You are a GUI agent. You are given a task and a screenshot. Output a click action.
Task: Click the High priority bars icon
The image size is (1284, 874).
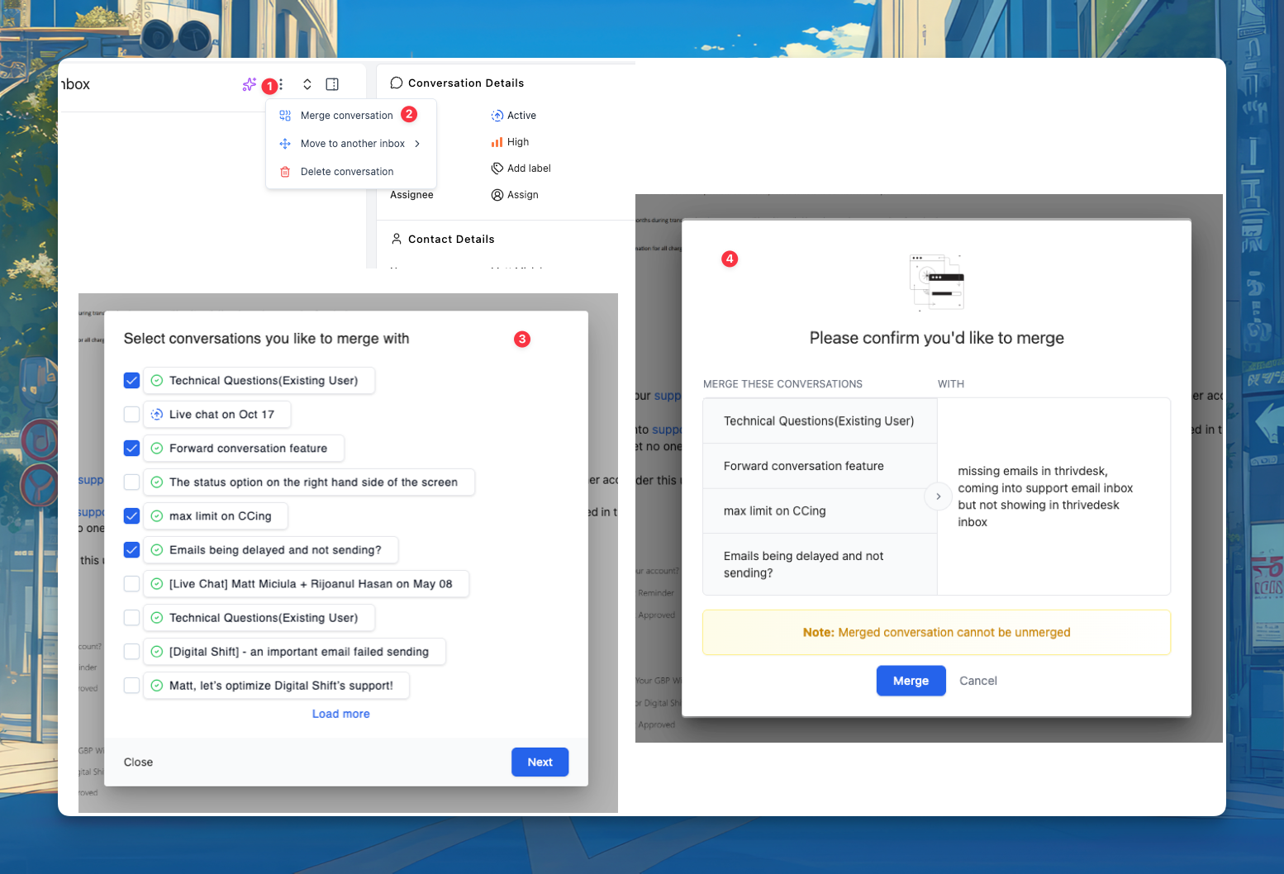[x=497, y=142]
